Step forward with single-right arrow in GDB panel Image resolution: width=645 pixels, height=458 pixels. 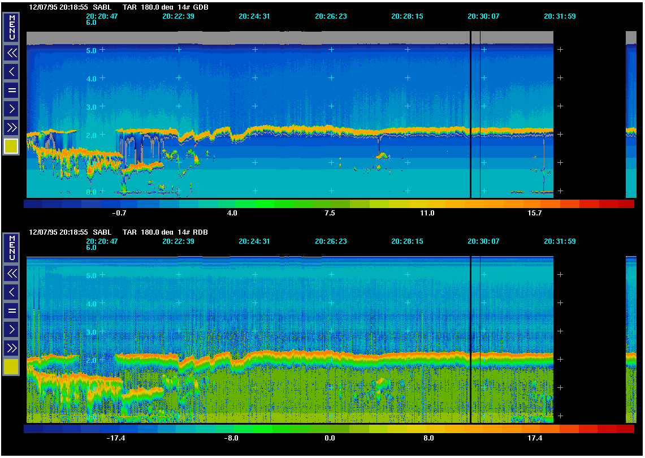tap(11, 109)
